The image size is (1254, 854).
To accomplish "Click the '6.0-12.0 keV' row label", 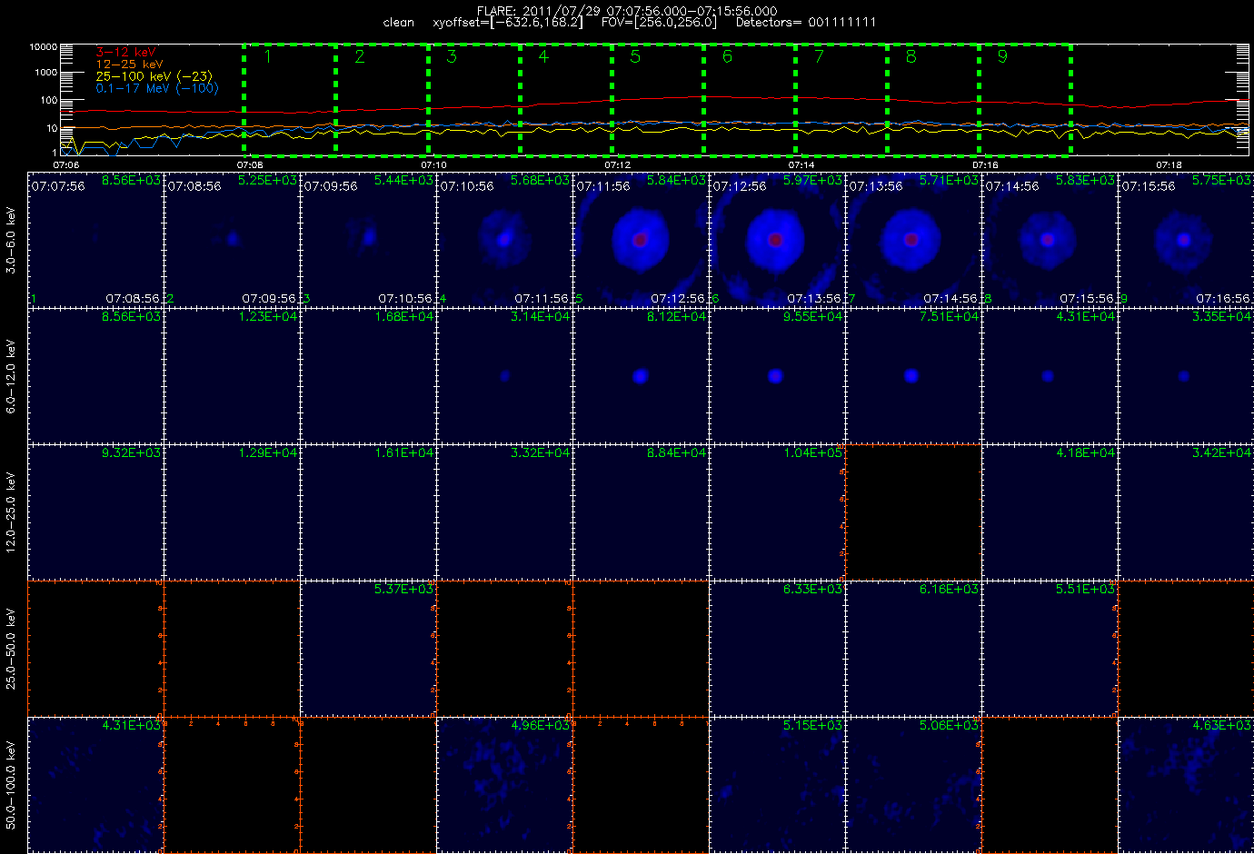I will click(x=11, y=376).
